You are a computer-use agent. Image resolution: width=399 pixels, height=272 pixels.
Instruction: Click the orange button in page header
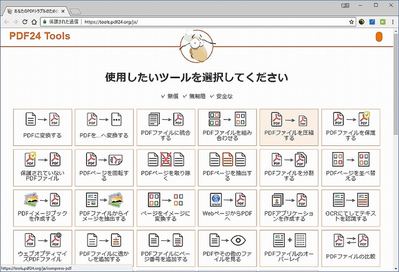click(378, 37)
